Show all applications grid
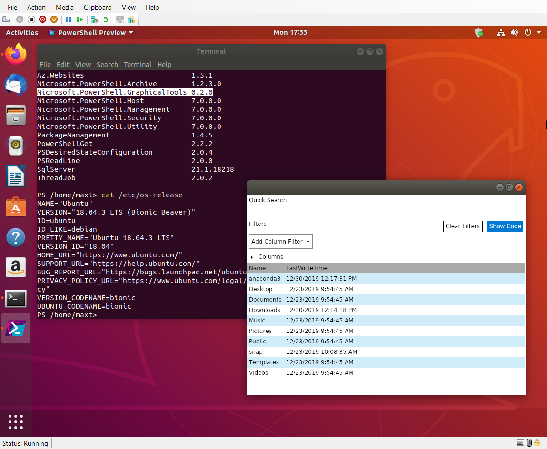Image resolution: width=547 pixels, height=449 pixels. (16, 422)
